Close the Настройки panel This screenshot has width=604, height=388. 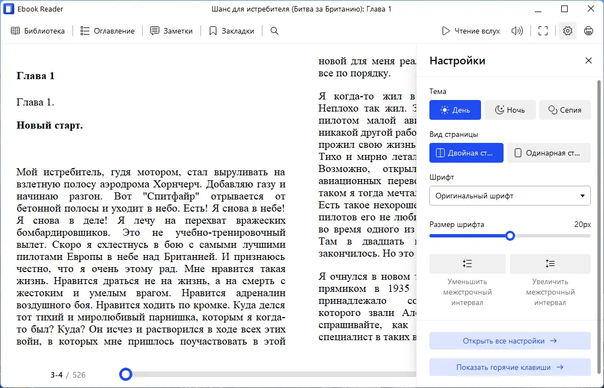[588, 60]
